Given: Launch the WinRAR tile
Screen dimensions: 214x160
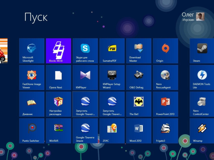Looking at the screenshot, I should (58, 131).
